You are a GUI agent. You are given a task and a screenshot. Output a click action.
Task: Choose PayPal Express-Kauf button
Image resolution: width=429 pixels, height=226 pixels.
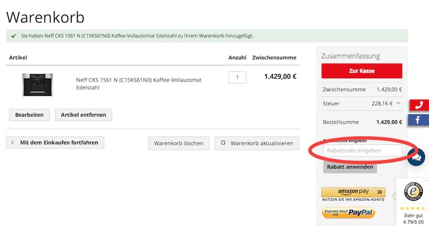348,213
